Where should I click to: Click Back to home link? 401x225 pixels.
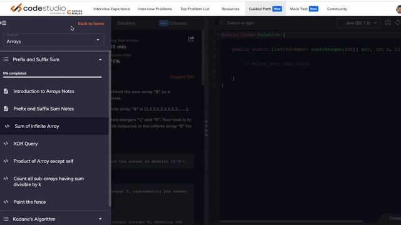pos(91,24)
